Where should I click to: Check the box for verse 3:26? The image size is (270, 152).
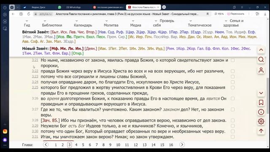232,98
